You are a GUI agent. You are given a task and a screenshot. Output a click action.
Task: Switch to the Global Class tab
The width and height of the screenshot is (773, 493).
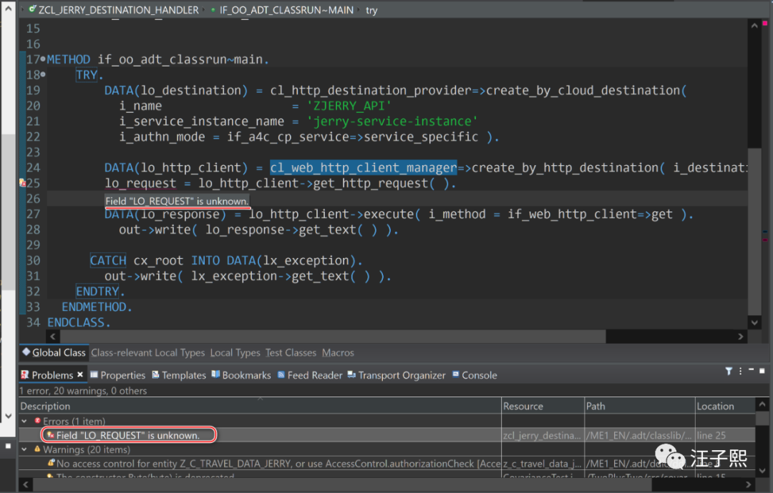tap(54, 352)
